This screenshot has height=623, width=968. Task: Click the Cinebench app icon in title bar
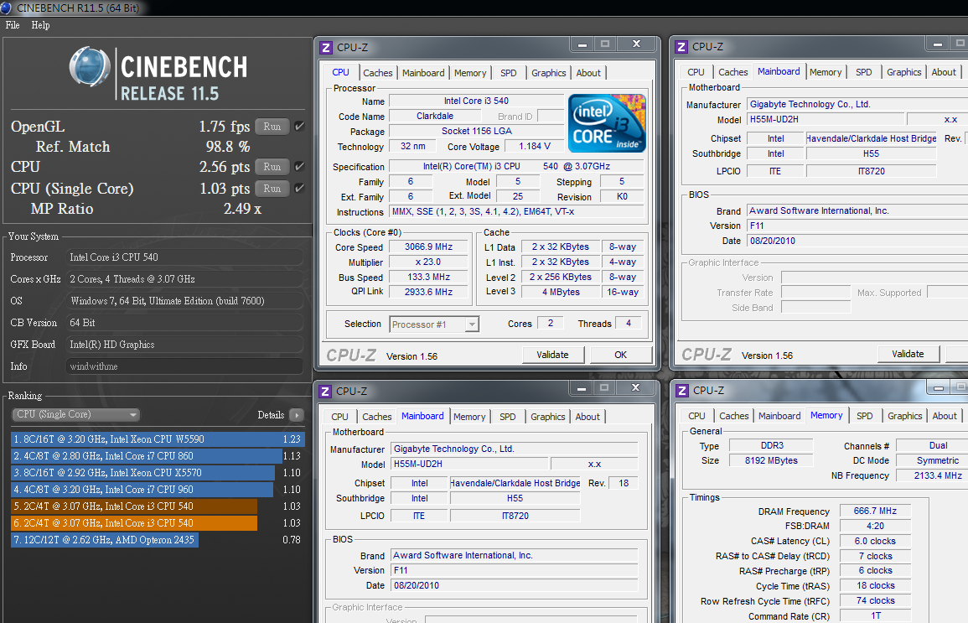[6, 8]
